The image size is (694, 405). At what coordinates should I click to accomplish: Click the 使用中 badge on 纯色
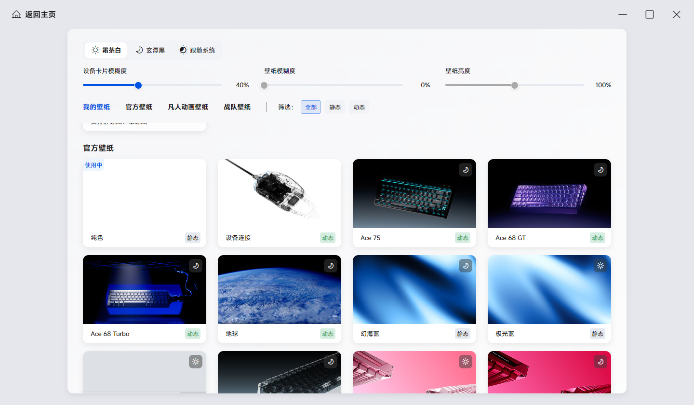click(x=93, y=165)
